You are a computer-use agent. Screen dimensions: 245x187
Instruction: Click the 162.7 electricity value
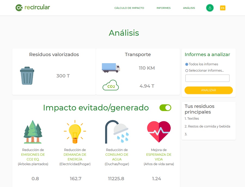point(76,179)
